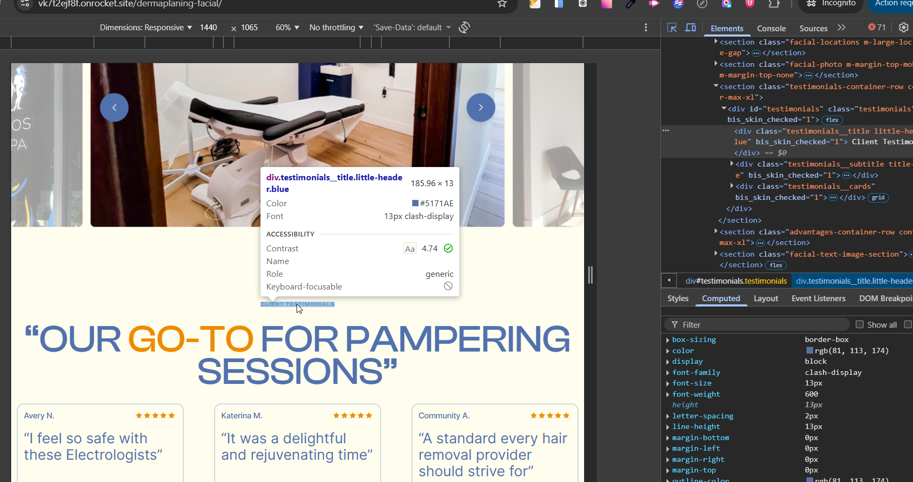The width and height of the screenshot is (913, 482).
Task: Switch to the Console tab
Action: pyautogui.click(x=771, y=29)
